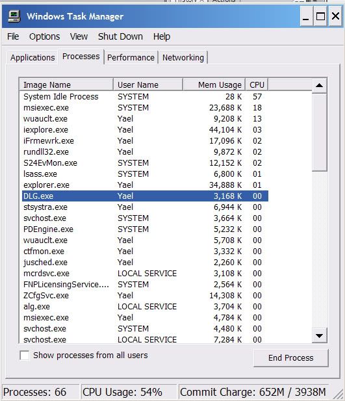Select the S24EvMon.exe process
345x401 pixels.
145,163
